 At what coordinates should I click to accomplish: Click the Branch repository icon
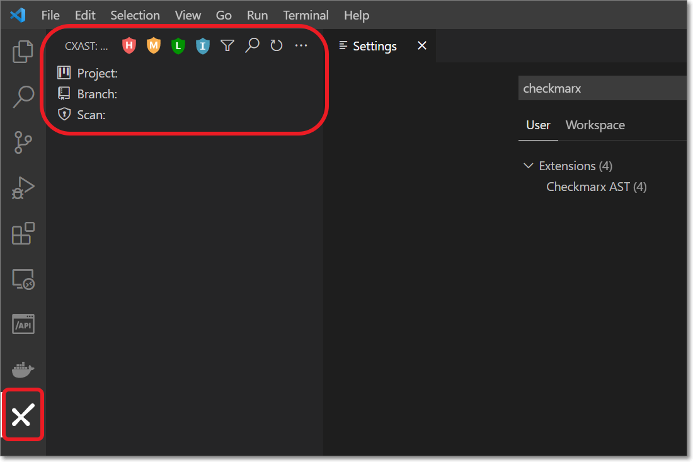pyautogui.click(x=64, y=93)
